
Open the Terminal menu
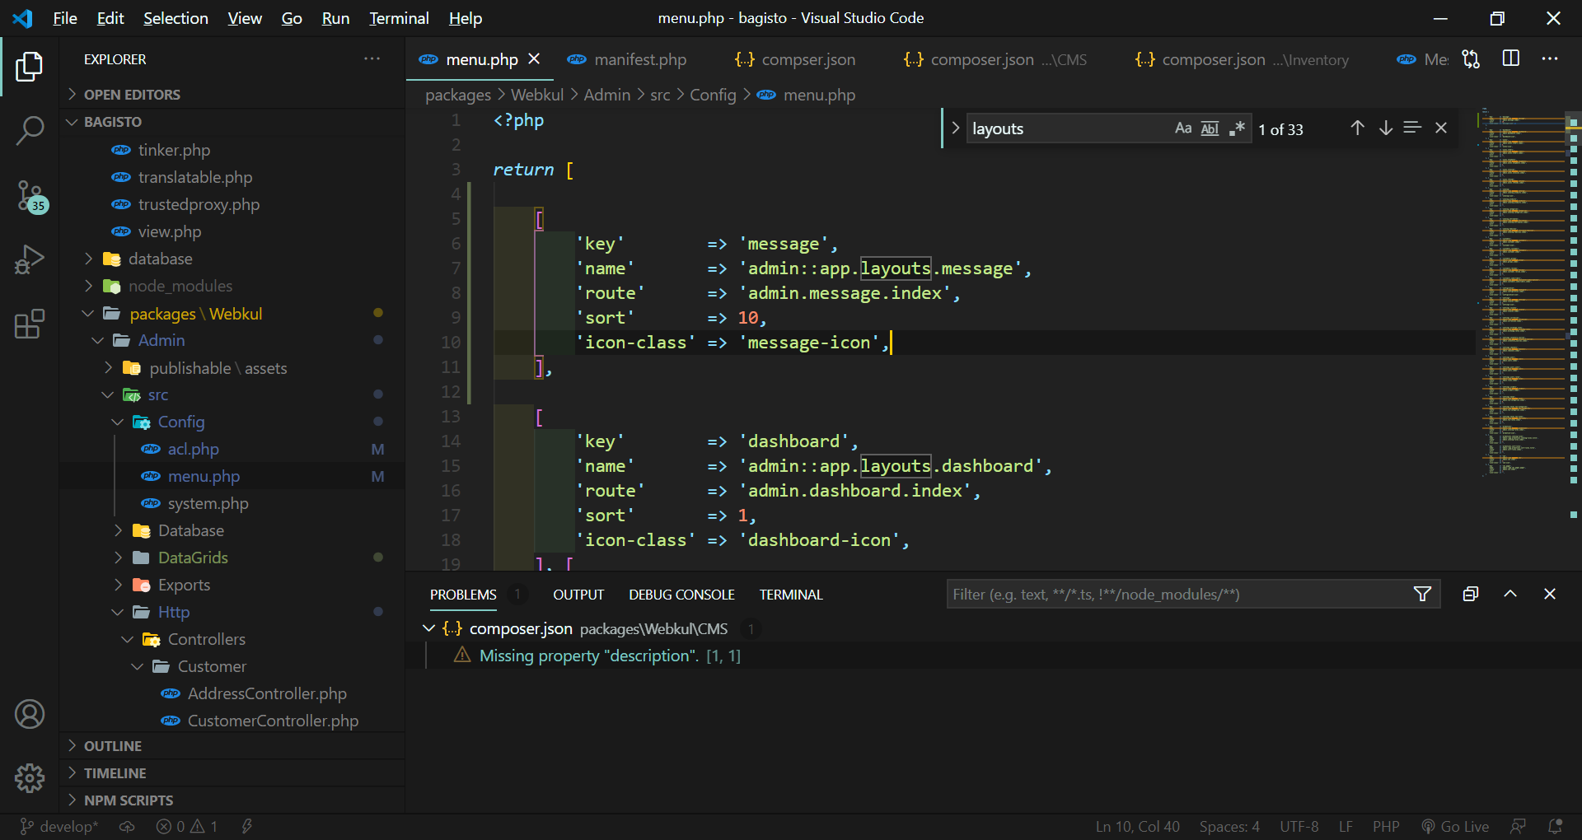(399, 18)
